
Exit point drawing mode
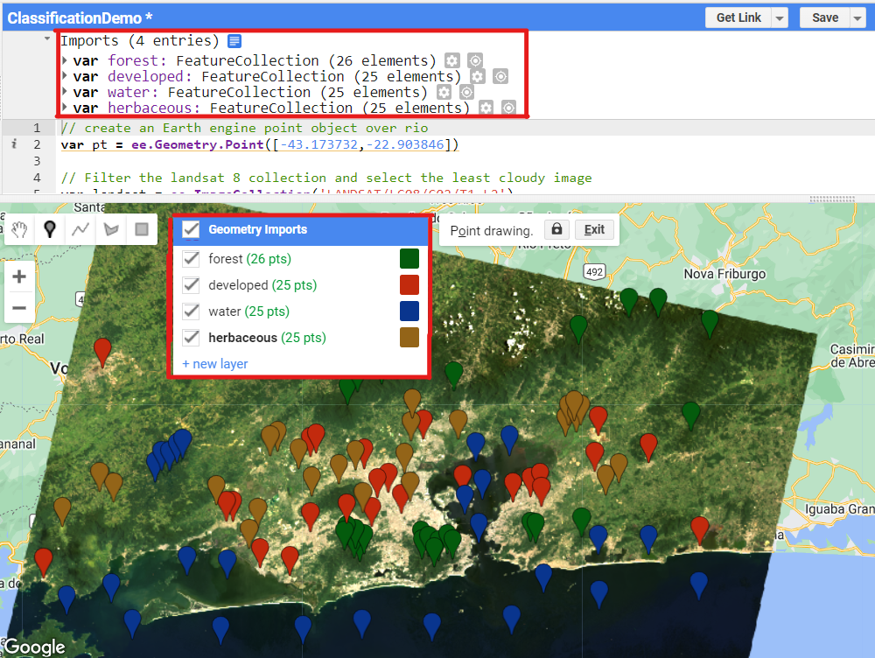(594, 229)
